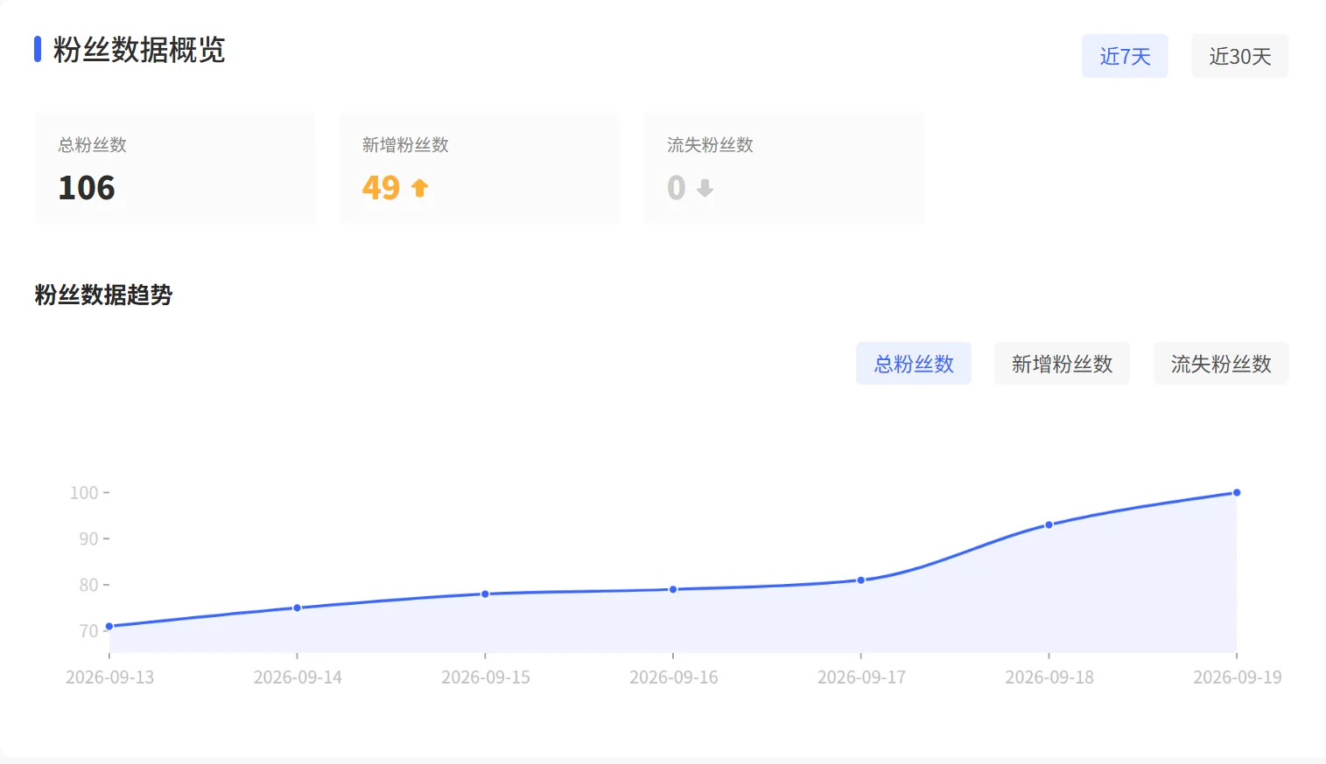Switch to the 近7天 range
This screenshot has width=1326, height=764.
coord(1125,56)
